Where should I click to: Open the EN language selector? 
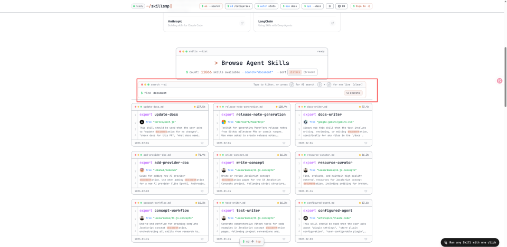tap(342, 6)
